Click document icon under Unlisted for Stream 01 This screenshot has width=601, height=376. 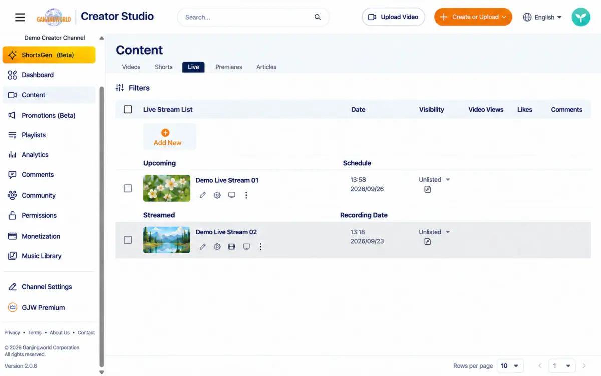427,190
